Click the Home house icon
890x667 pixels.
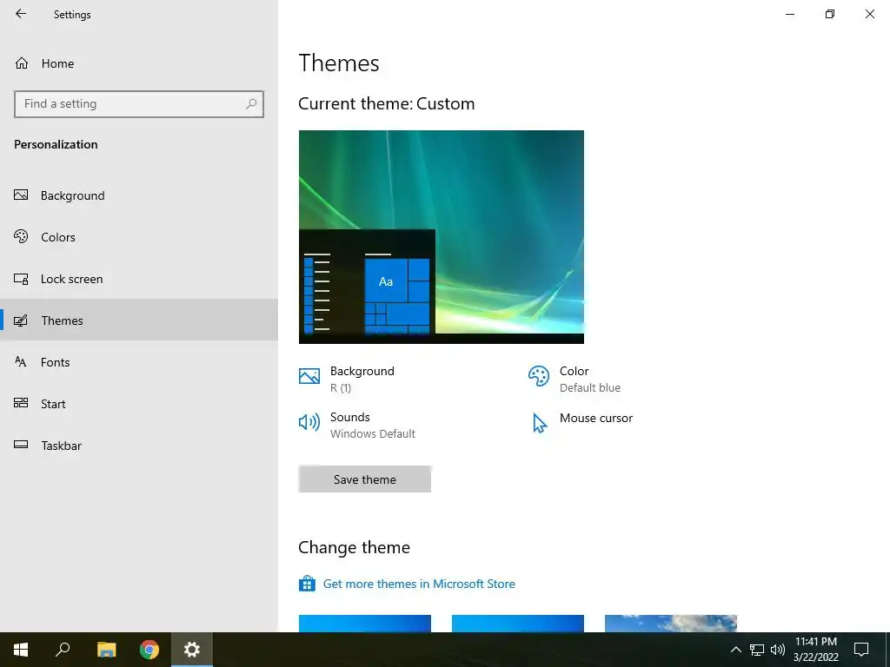(x=22, y=63)
